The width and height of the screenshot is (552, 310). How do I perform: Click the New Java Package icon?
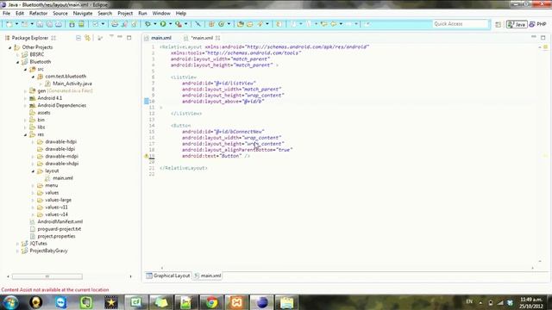pyautogui.click(x=211, y=24)
